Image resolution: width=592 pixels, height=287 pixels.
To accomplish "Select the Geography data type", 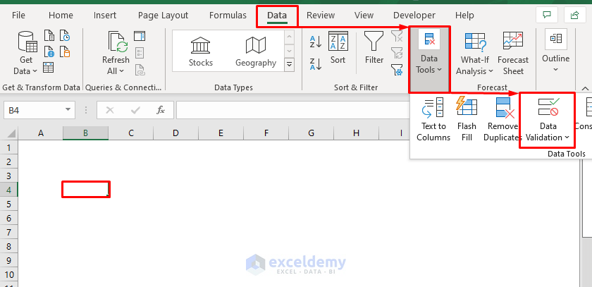I will (x=255, y=52).
